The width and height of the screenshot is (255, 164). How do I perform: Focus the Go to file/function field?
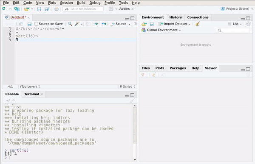tap(83, 9)
